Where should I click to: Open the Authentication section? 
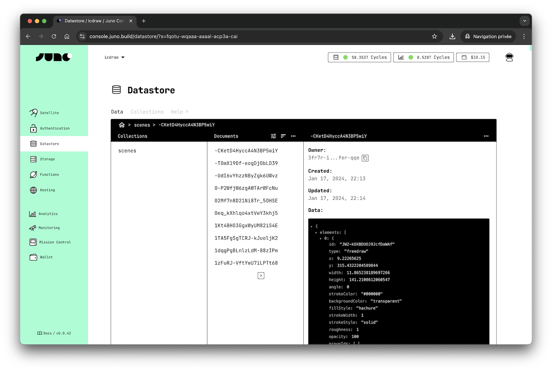point(55,128)
